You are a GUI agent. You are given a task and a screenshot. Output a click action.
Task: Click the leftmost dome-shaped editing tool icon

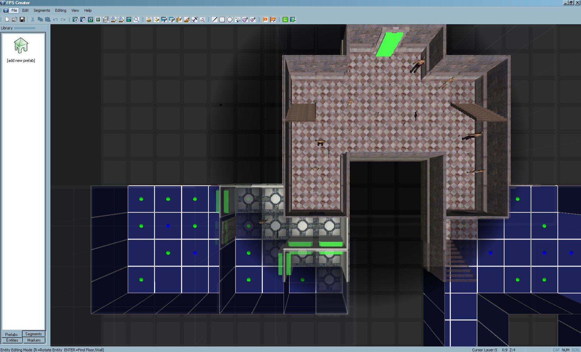(x=149, y=19)
